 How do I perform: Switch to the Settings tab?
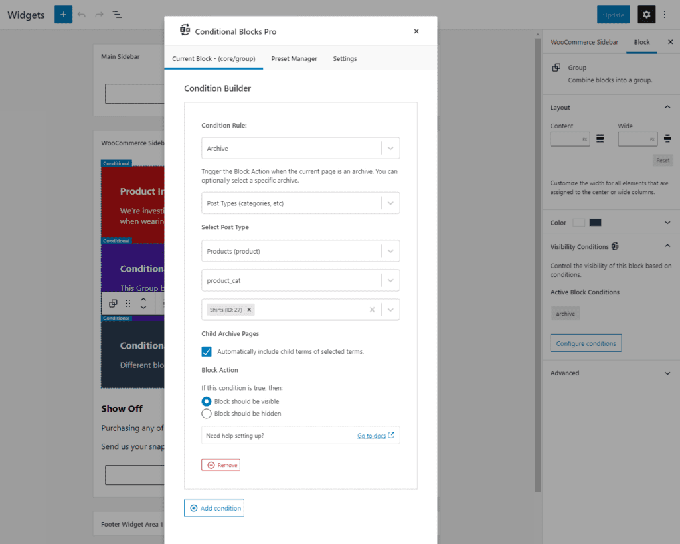[345, 58]
